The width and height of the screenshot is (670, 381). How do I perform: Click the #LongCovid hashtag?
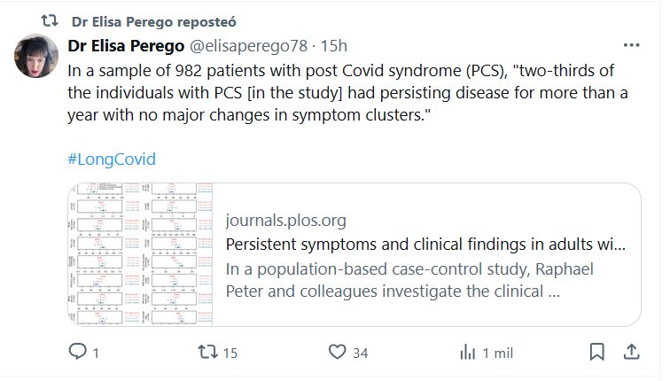(112, 159)
